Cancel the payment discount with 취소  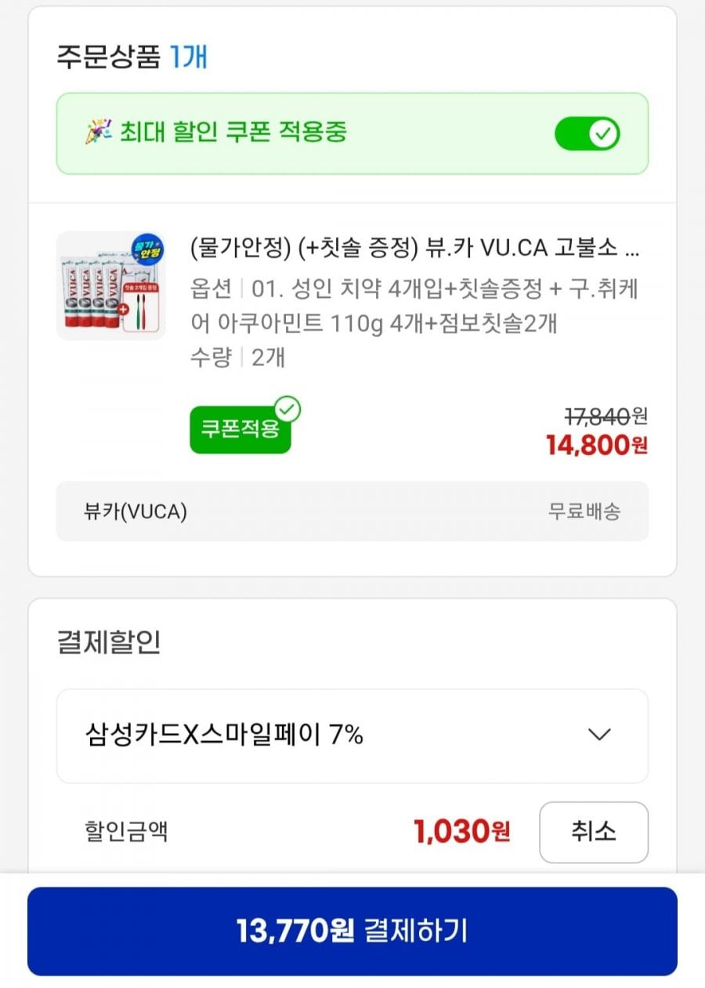pyautogui.click(x=593, y=831)
